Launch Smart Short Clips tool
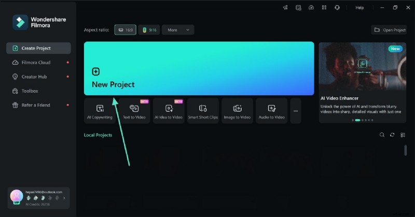 point(203,111)
